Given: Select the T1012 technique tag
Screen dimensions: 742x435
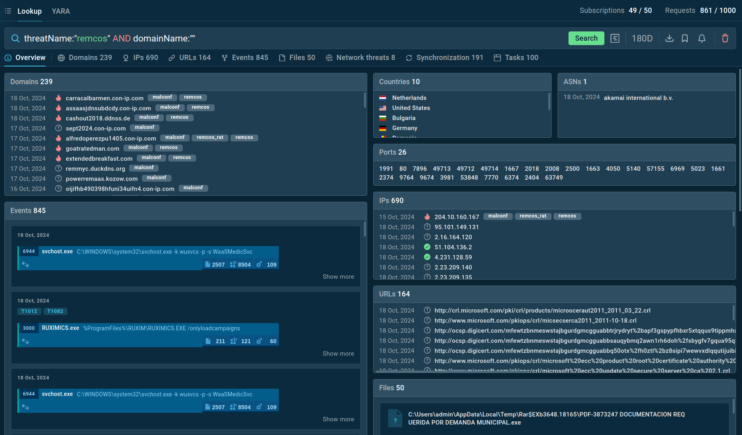Looking at the screenshot, I should pyautogui.click(x=29, y=311).
